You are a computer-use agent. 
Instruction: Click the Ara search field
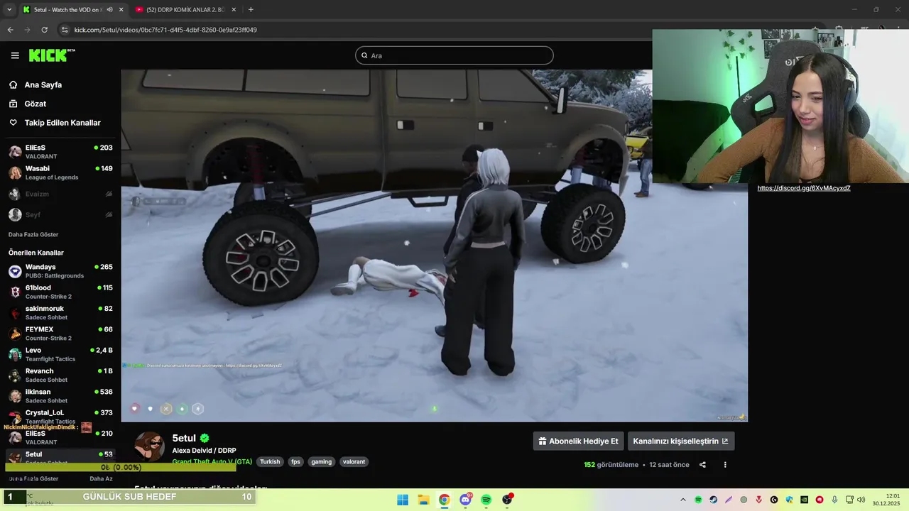click(x=454, y=55)
